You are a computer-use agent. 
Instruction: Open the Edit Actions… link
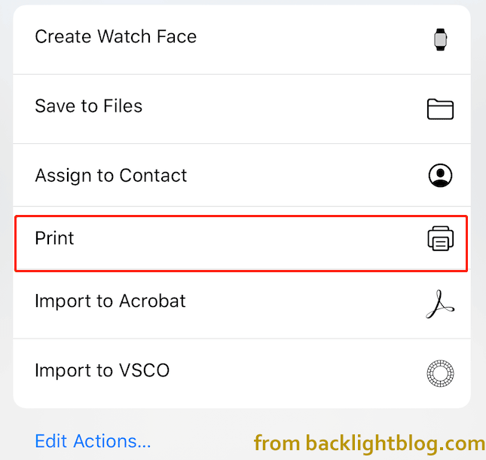point(93,440)
